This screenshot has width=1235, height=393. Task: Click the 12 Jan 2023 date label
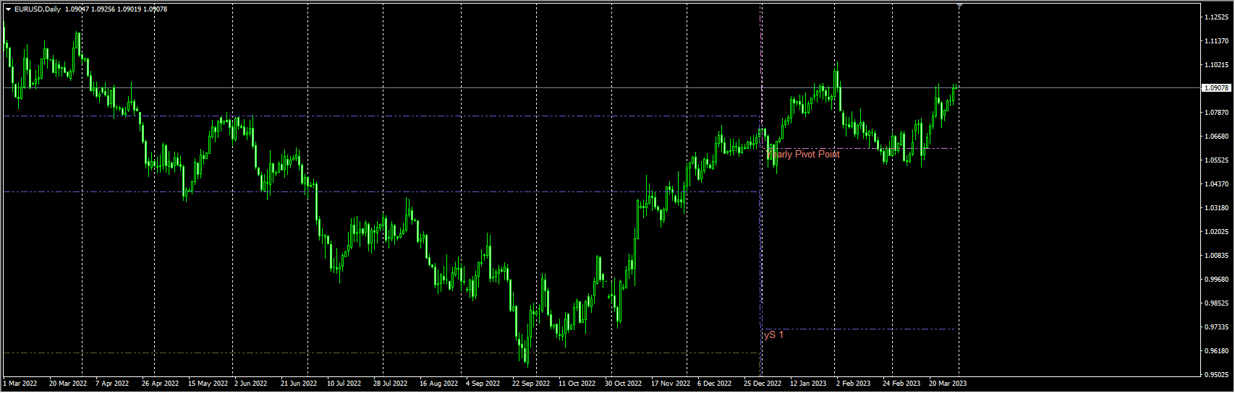coord(808,384)
